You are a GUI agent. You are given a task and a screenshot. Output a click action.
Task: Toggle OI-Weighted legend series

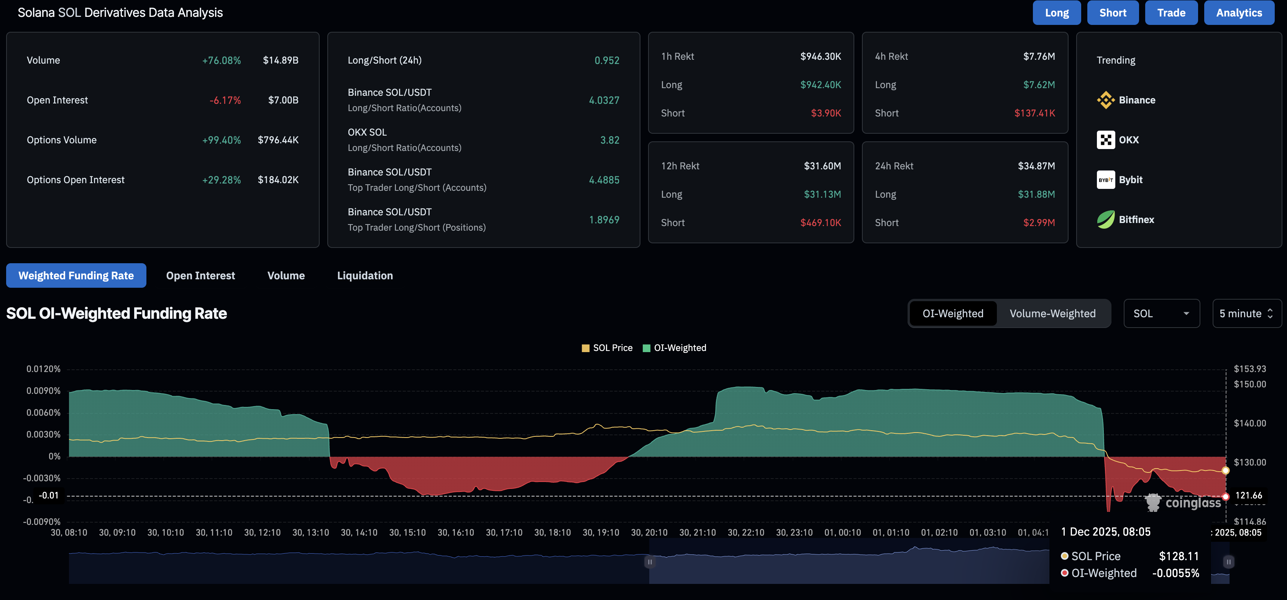[x=675, y=348]
